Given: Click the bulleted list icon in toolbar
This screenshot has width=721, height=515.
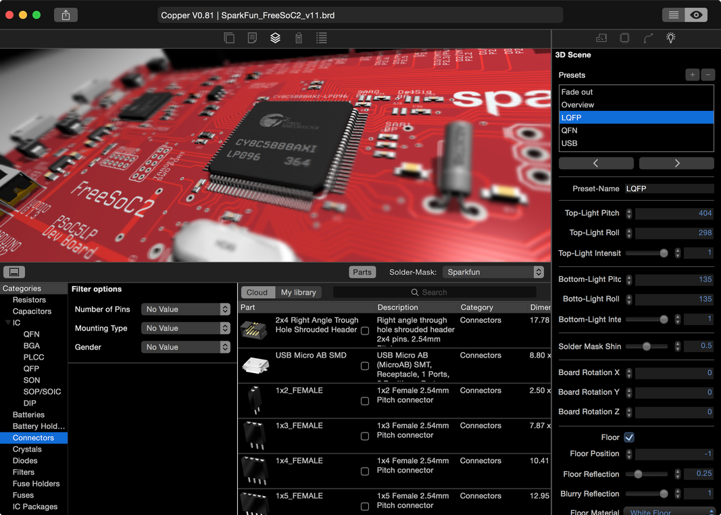Looking at the screenshot, I should click(x=322, y=39).
